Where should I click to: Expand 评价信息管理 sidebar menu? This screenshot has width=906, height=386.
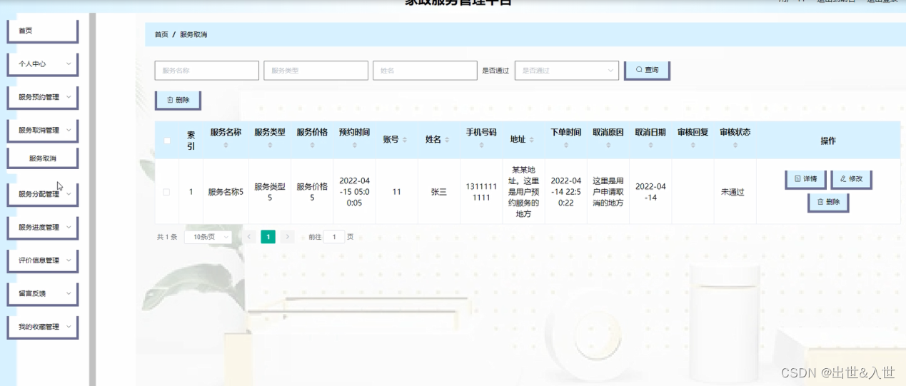(x=42, y=260)
